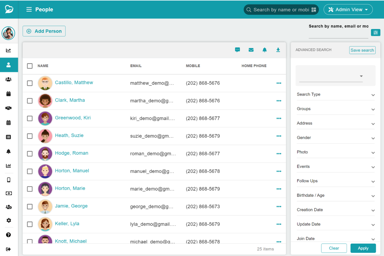The height and width of the screenshot is (256, 384).
Task: Open the handshake volunteers icon in the sidebar
Action: tap(9, 108)
